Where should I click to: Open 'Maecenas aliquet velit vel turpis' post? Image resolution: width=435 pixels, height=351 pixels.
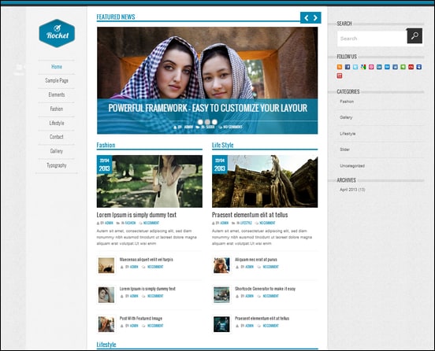147,260
